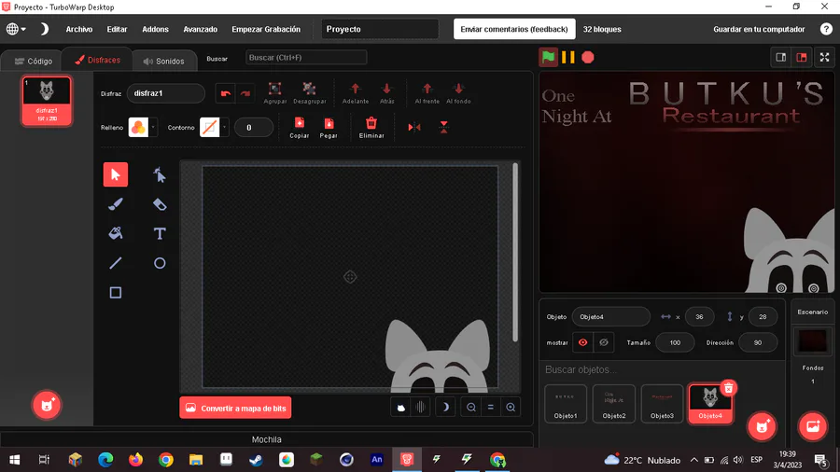Click the Contorno outline swatch
The height and width of the screenshot is (472, 840).
(x=209, y=128)
